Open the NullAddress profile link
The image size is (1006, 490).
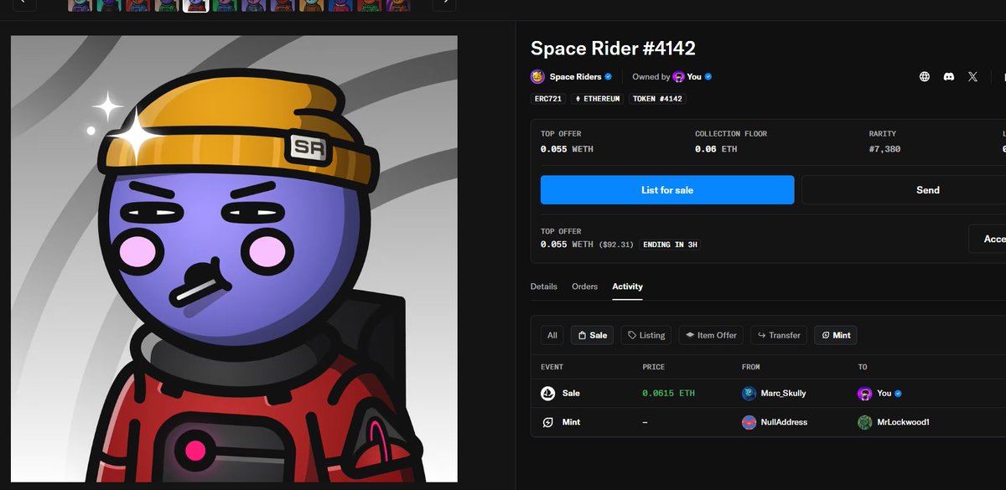coord(784,422)
